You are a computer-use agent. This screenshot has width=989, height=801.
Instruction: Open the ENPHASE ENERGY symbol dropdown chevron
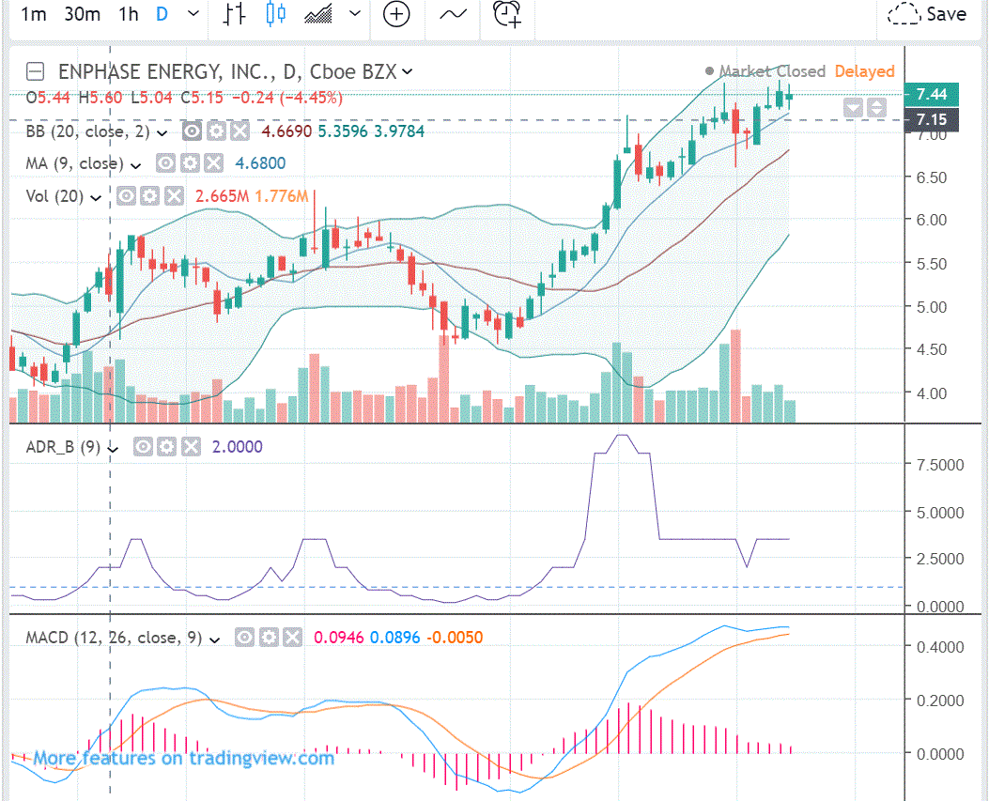(x=408, y=72)
